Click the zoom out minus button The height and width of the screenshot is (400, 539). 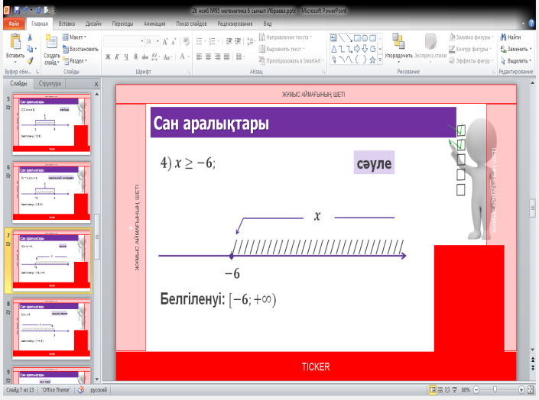pos(476,390)
